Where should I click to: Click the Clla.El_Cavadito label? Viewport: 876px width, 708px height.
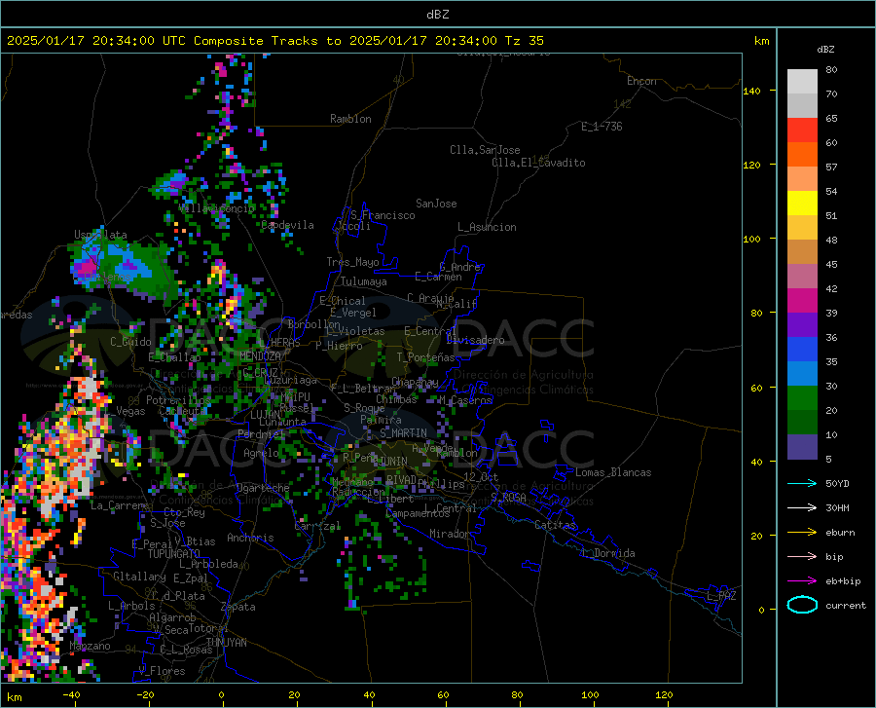(538, 163)
